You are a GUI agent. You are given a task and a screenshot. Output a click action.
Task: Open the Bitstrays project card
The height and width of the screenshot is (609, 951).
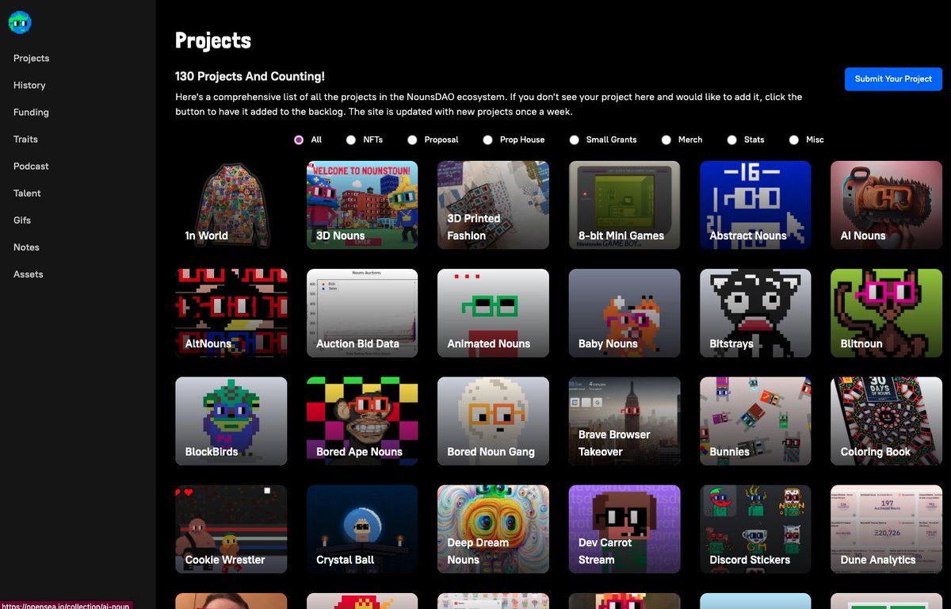755,313
